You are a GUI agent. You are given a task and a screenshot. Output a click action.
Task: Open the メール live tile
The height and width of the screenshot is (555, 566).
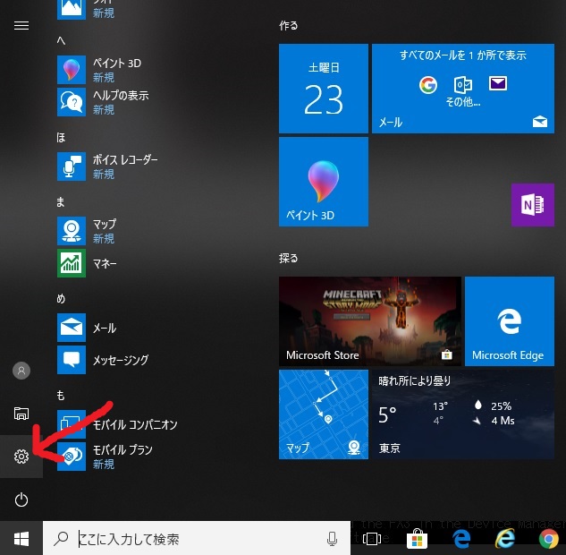(463, 89)
